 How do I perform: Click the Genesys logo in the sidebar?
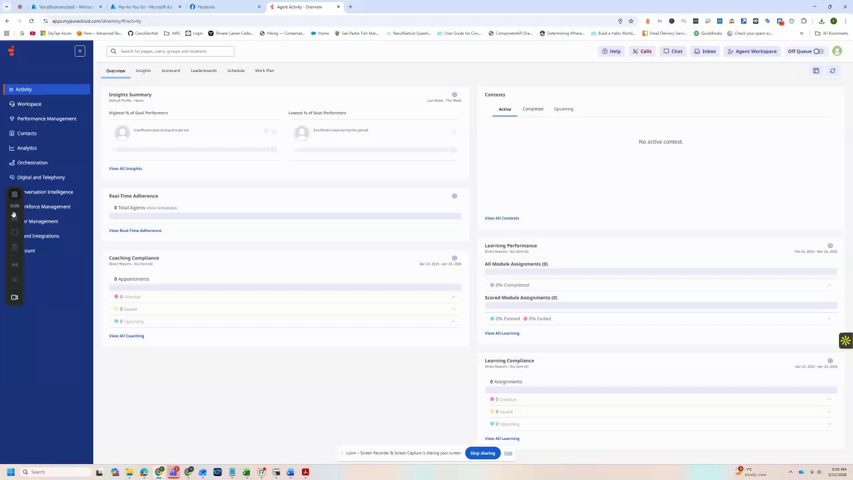pyautogui.click(x=11, y=51)
